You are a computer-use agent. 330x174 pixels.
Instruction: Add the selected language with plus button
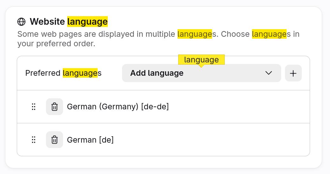click(x=293, y=73)
